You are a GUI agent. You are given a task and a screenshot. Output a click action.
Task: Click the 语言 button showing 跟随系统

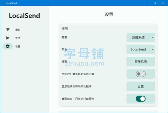[141, 62]
